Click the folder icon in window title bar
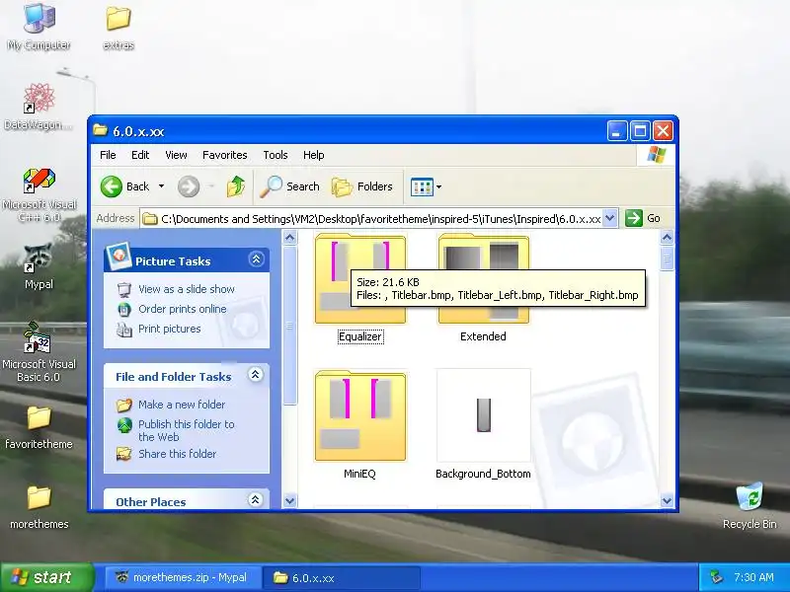This screenshot has height=592, width=790. 101,130
